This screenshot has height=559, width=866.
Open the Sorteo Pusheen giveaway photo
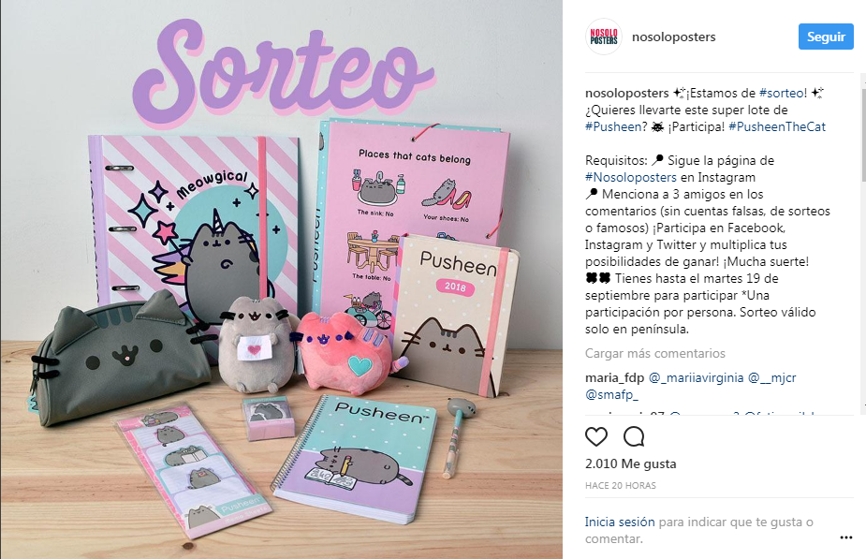281,279
